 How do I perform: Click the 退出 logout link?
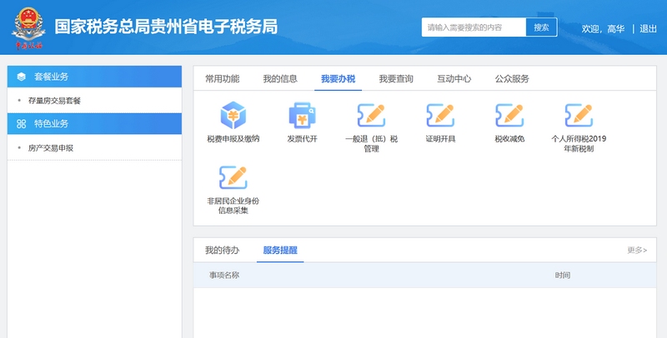(649, 29)
